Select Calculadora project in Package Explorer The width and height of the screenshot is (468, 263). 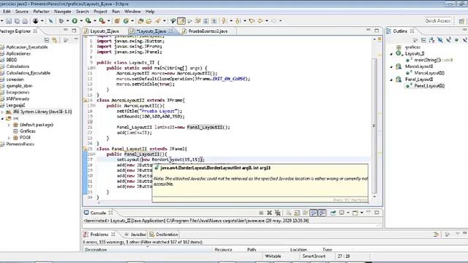click(x=18, y=66)
